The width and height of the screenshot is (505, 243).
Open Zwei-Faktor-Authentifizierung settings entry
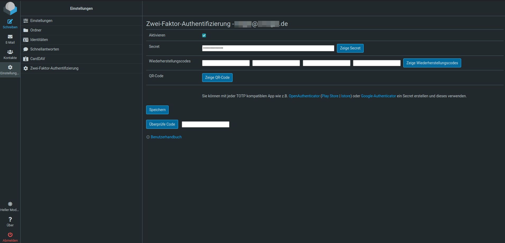[54, 68]
